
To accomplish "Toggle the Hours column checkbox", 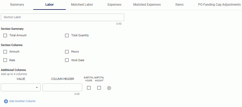I will 67,52.
